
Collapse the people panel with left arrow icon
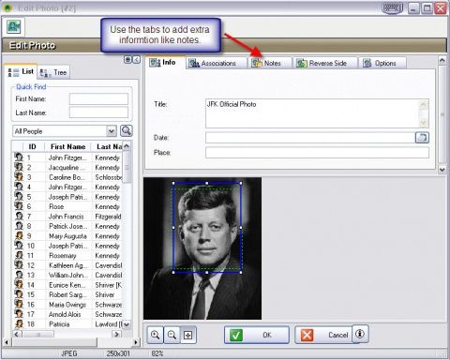click(136, 59)
